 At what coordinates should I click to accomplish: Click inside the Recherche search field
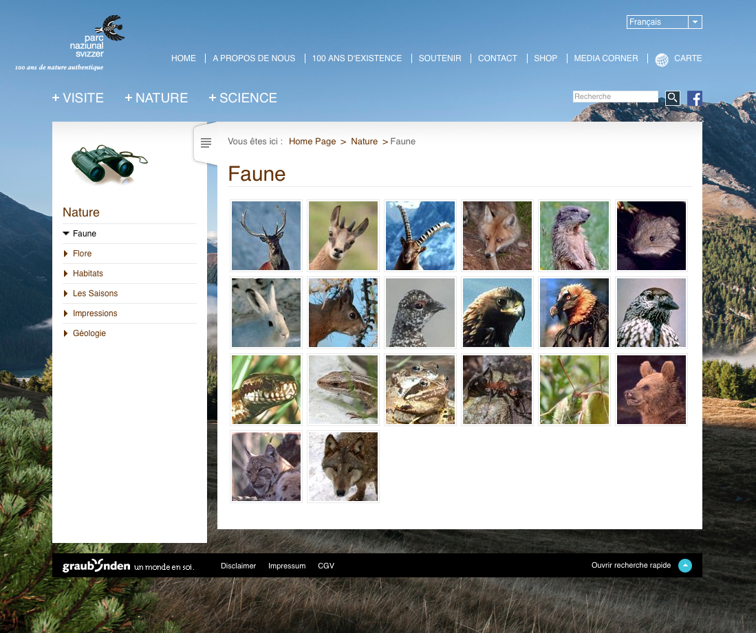(x=615, y=97)
